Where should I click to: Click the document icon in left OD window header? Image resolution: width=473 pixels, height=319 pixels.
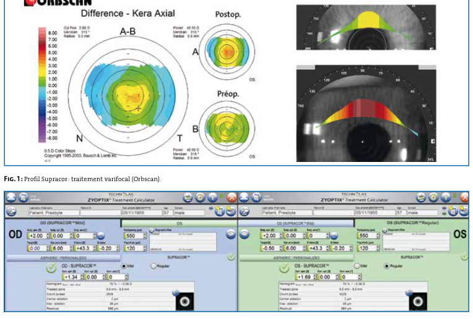(24, 198)
